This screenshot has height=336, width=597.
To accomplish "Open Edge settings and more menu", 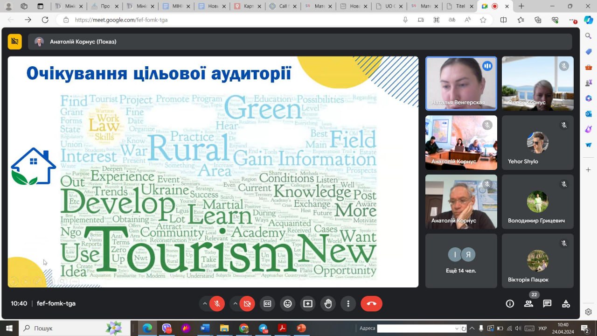I will [x=573, y=20].
